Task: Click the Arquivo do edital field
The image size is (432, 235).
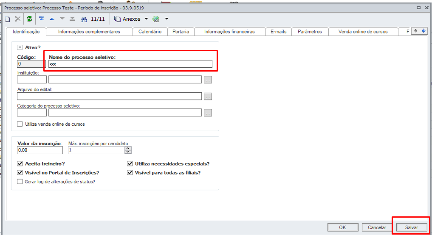Action: (x=109, y=96)
